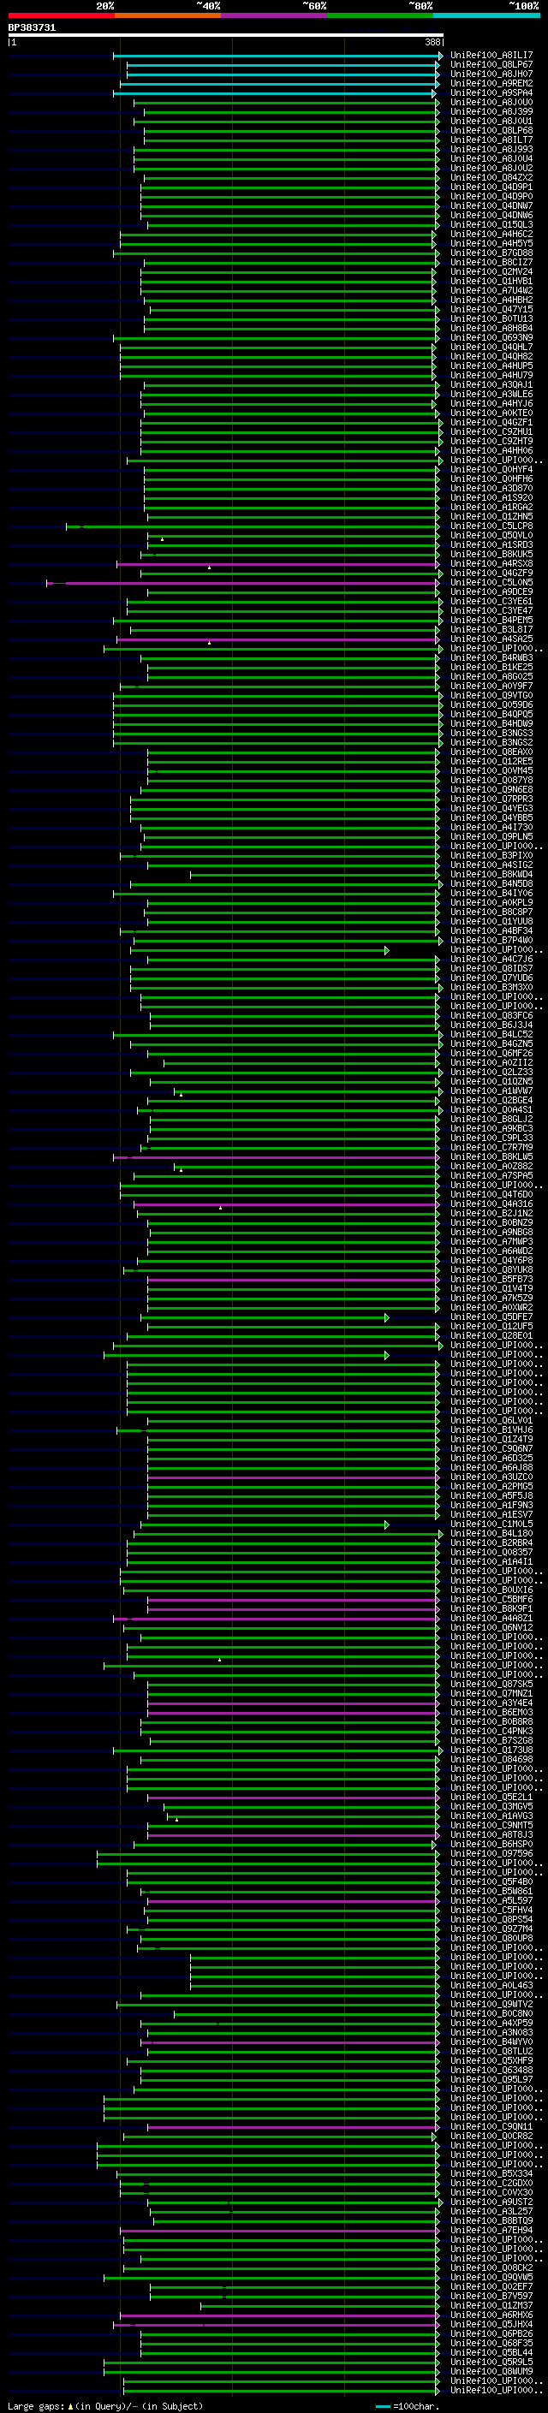
Task: Select hit UniRef100_Q5R9L5
Action: (x=491, y=2362)
